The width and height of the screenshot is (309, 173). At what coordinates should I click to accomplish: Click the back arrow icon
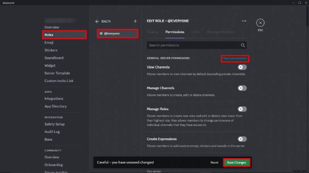[97, 21]
